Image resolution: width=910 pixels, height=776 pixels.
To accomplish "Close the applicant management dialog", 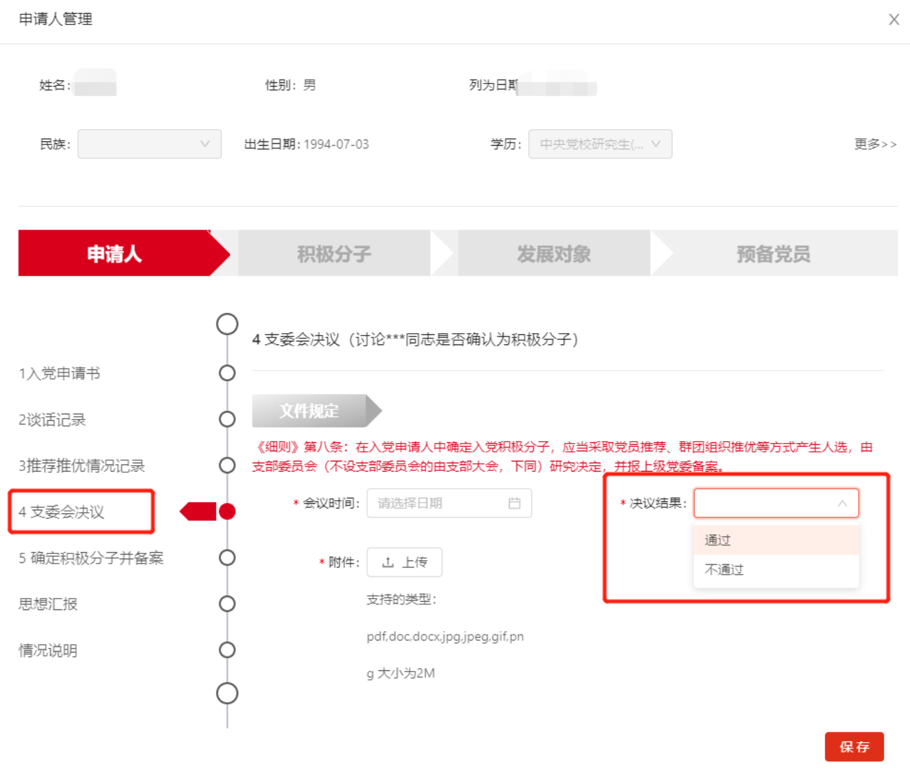I will [x=893, y=20].
